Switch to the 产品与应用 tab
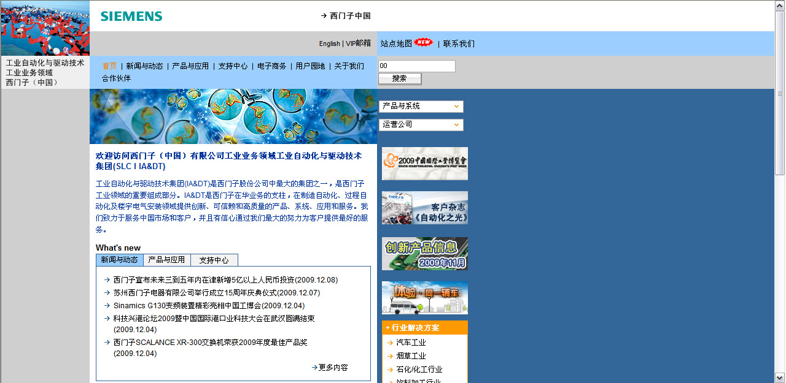Viewport: 786px width, 383px height. (x=166, y=260)
